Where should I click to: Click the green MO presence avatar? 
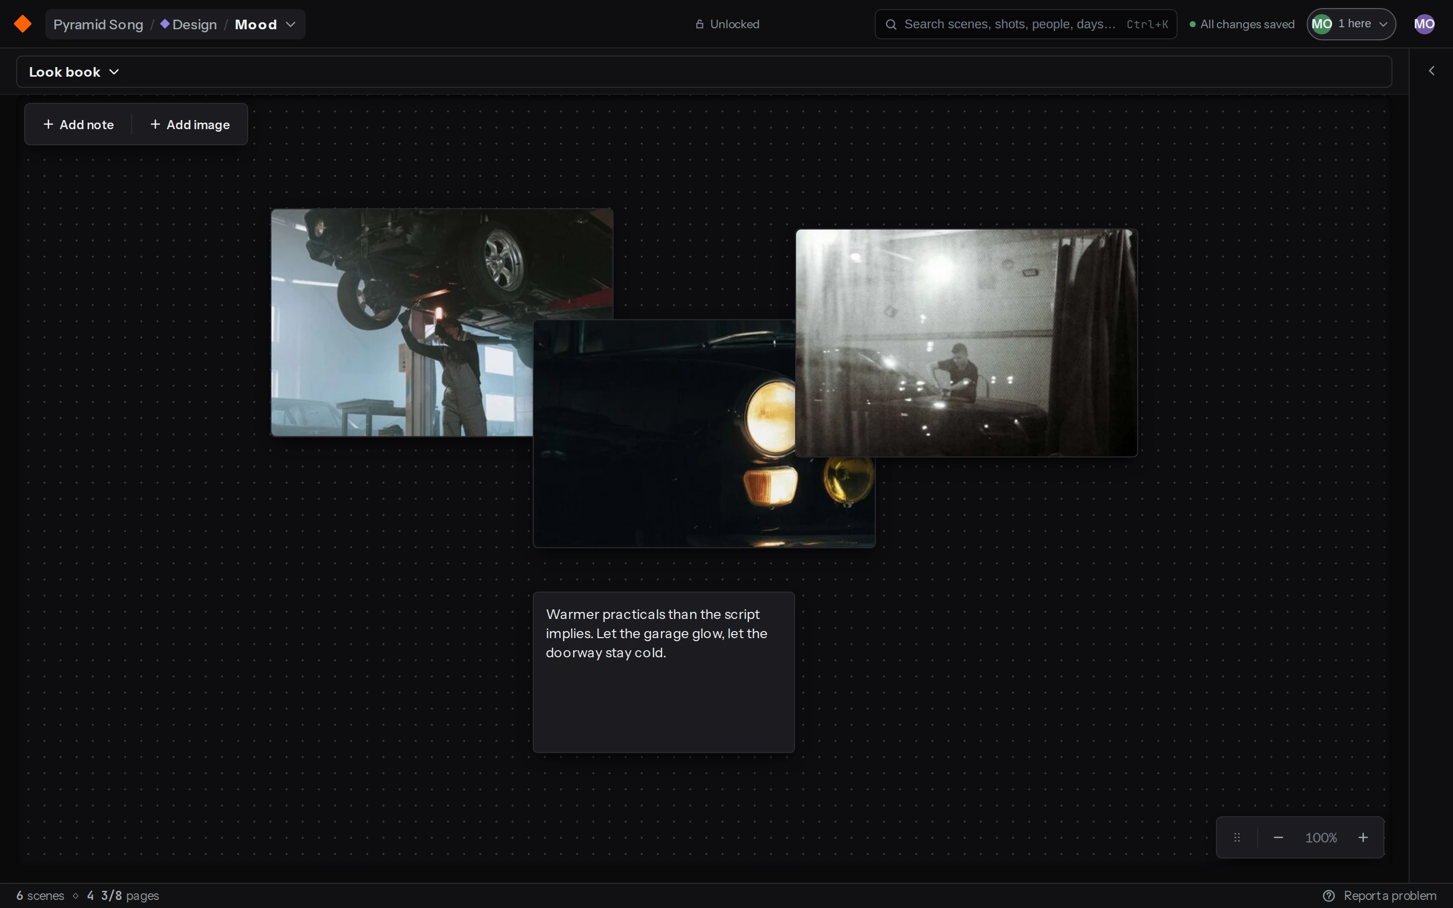[1321, 24]
